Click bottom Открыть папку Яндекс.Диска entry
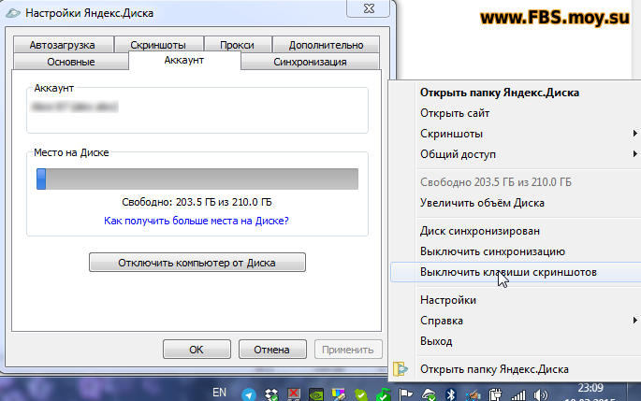The image size is (641, 401). click(x=494, y=369)
